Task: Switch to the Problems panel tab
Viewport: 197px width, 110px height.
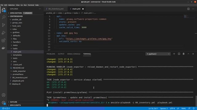Action: click(51, 54)
